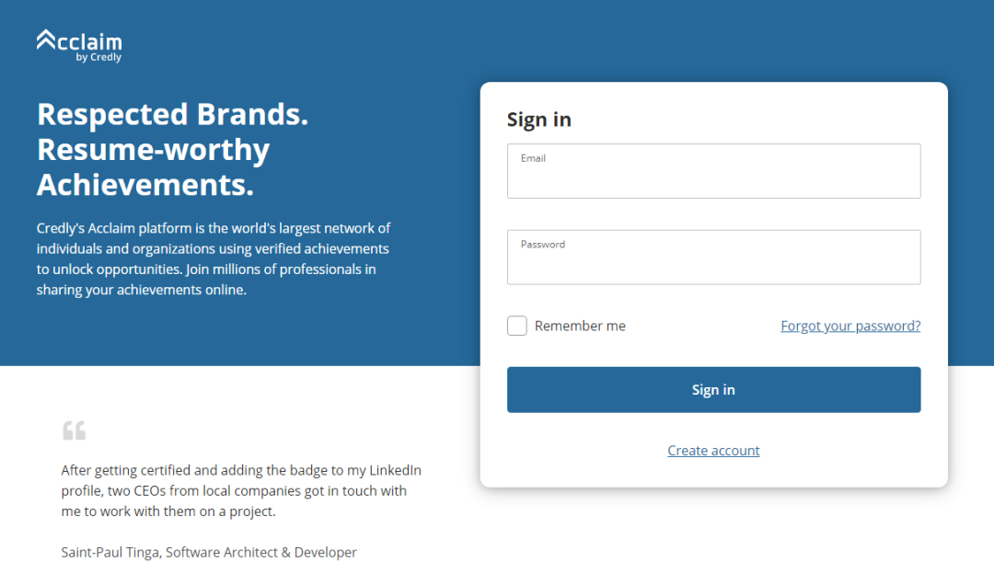Image resolution: width=994 pixels, height=585 pixels.
Task: Click the Acclaim chevron logo icon
Action: [x=46, y=40]
